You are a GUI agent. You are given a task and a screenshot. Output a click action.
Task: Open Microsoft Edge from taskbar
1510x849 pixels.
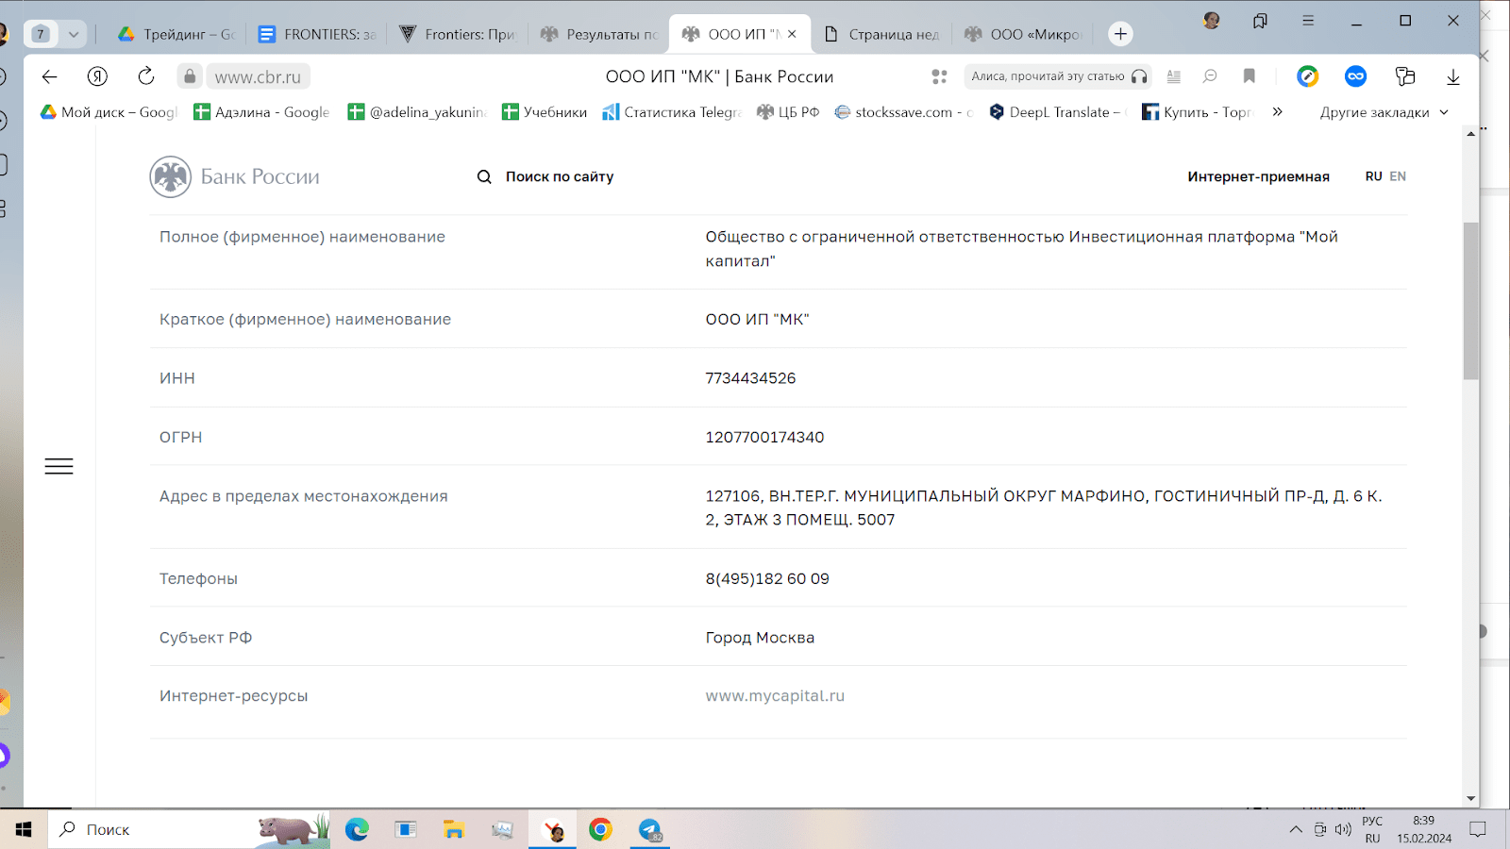coord(357,829)
